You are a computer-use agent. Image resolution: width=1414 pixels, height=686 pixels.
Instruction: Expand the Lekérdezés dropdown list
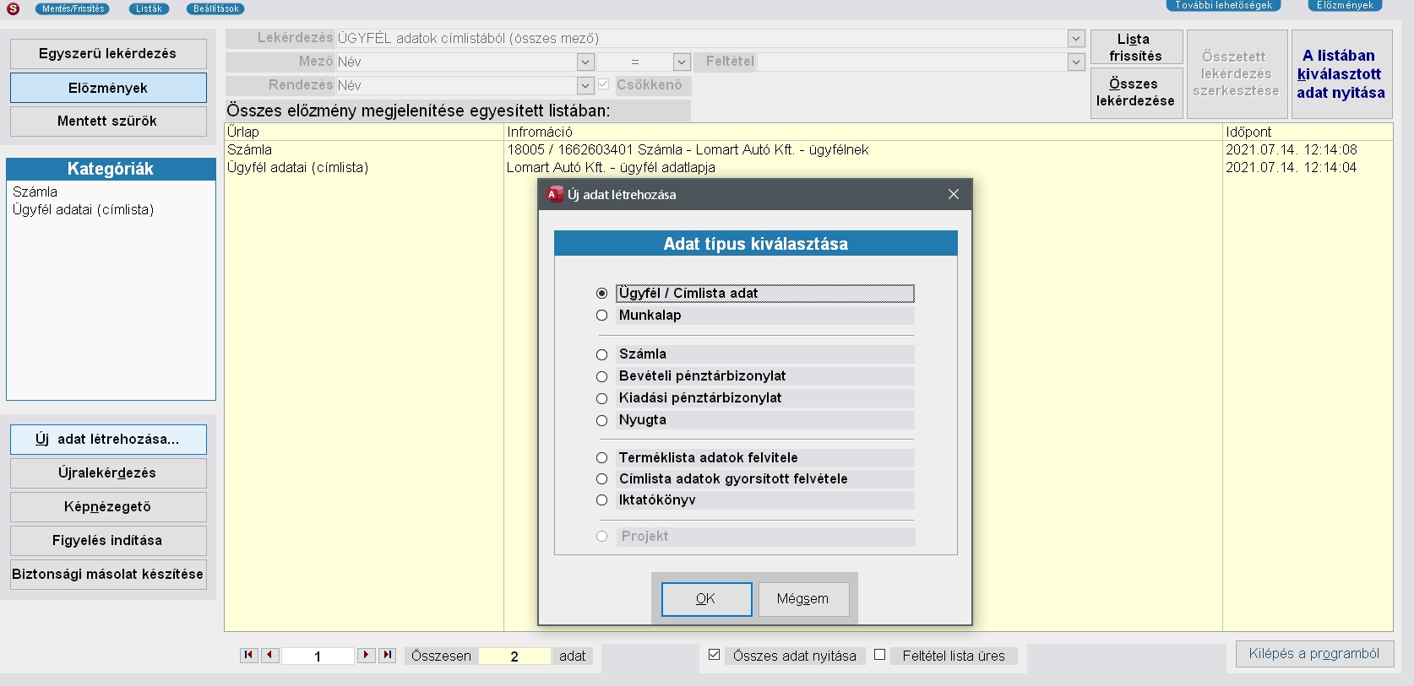pos(1075,39)
